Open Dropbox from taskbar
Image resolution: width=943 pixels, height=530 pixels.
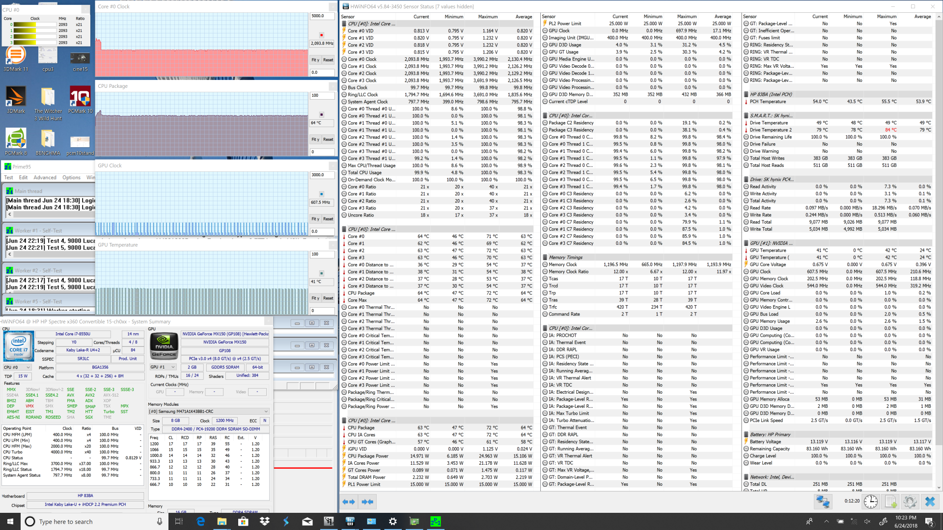coord(265,521)
